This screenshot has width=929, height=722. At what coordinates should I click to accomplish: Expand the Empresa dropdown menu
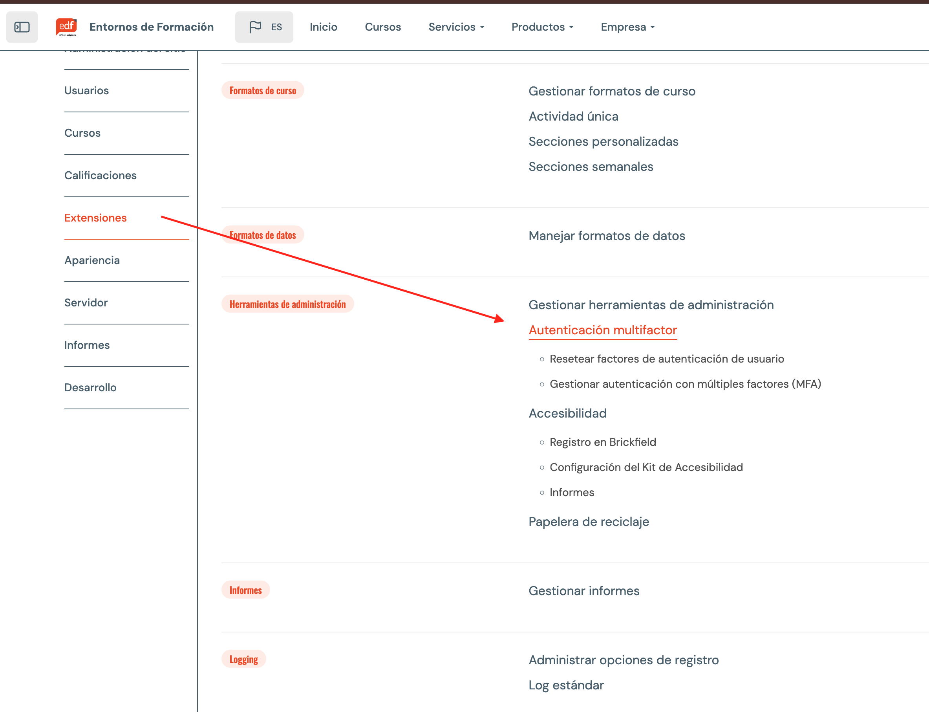627,27
